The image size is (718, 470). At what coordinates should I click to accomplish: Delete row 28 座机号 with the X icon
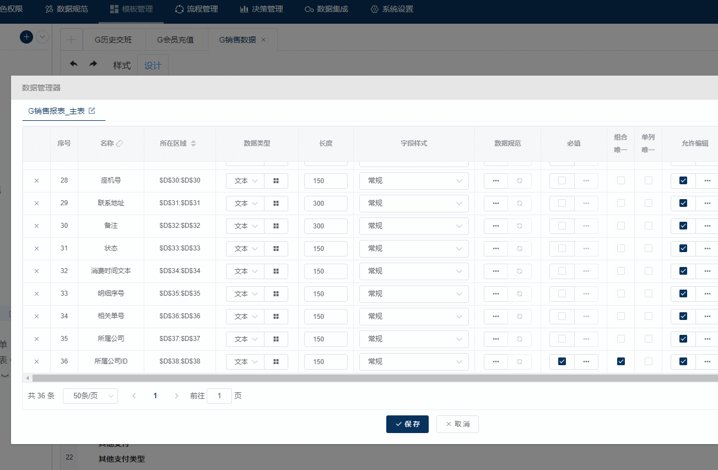(x=36, y=181)
